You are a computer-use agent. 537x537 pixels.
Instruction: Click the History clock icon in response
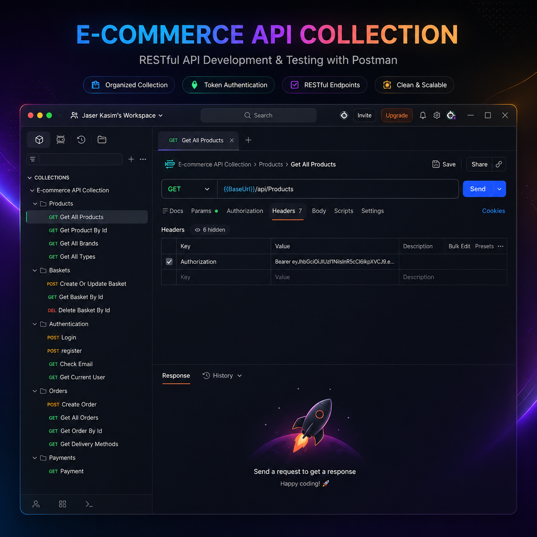(206, 376)
